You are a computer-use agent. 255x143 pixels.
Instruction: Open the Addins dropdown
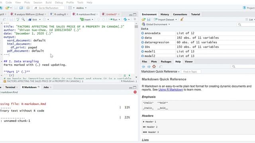tap(81, 8)
